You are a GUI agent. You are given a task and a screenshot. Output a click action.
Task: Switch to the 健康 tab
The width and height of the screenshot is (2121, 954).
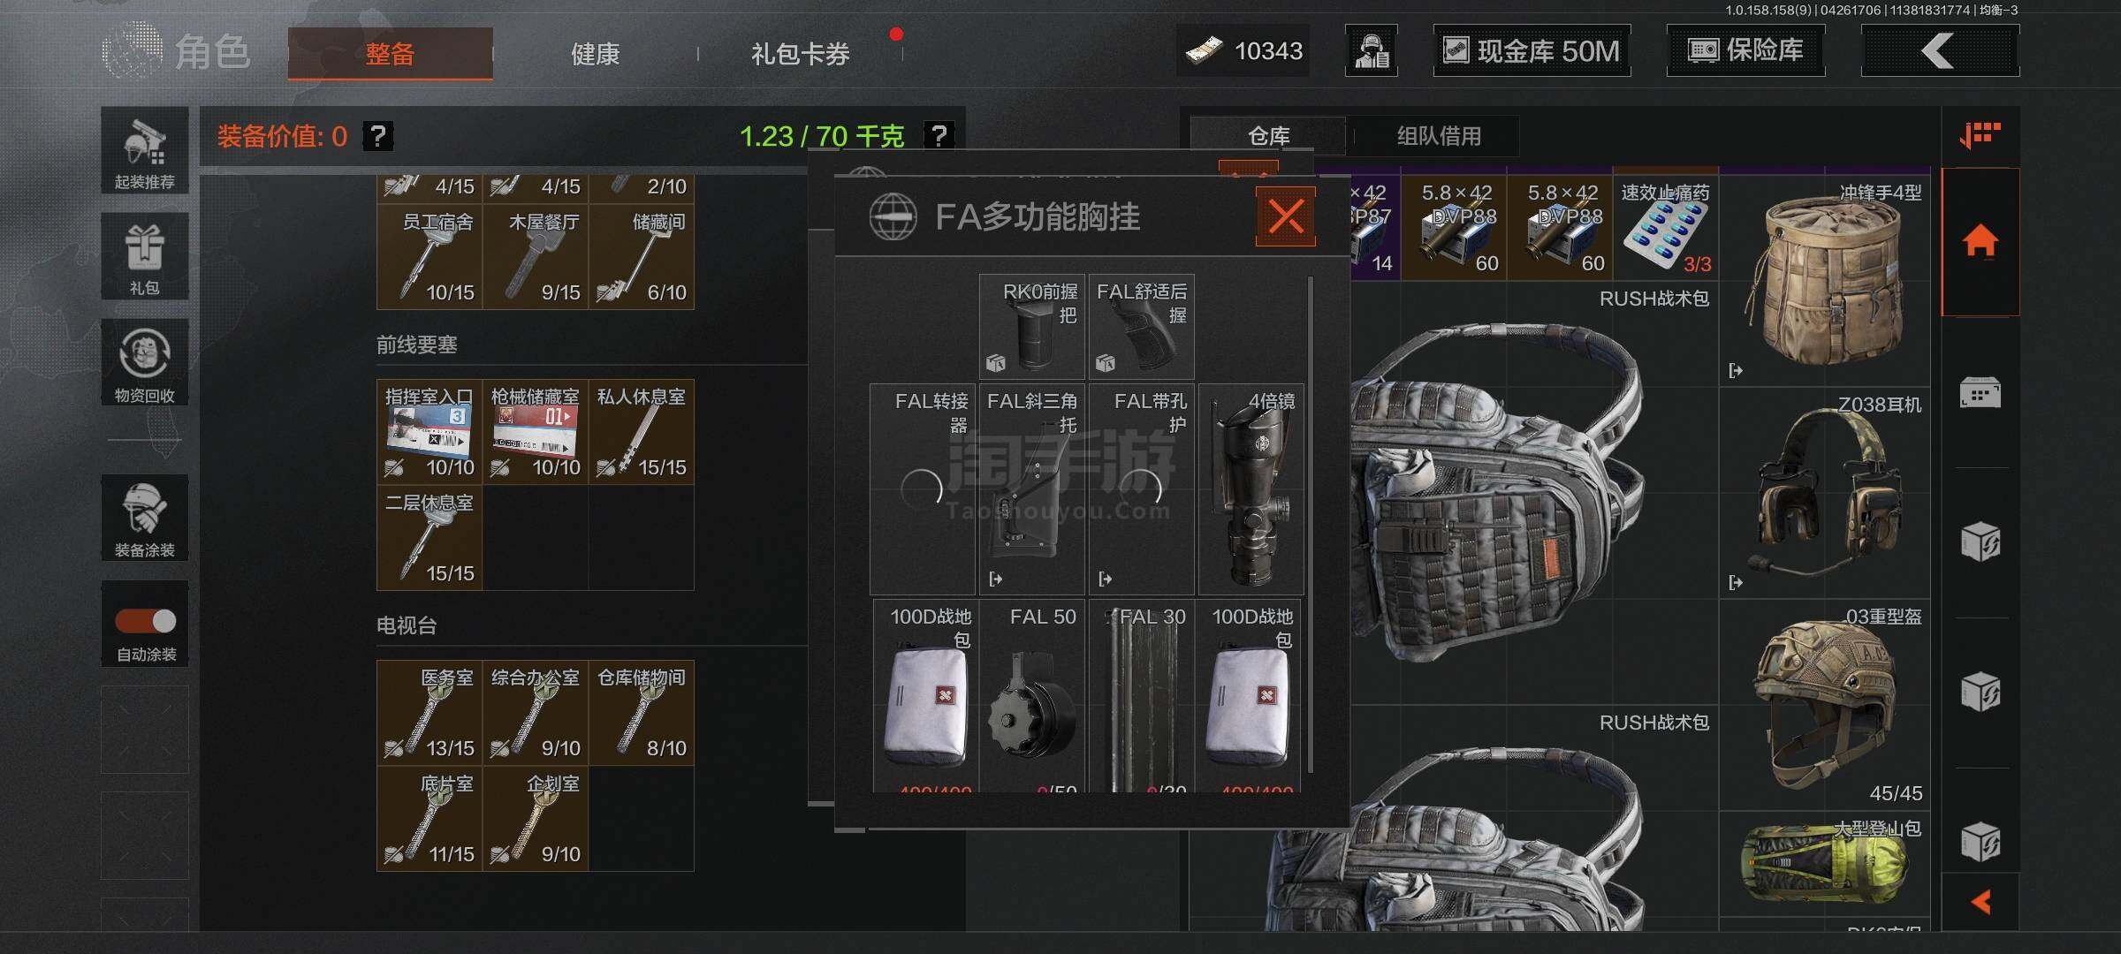[x=595, y=54]
